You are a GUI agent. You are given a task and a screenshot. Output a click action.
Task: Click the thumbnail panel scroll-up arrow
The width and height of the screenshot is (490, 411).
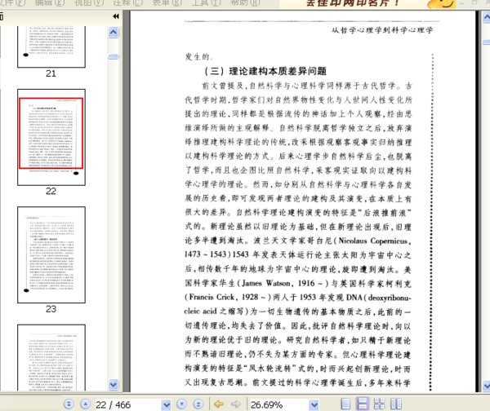(x=114, y=32)
